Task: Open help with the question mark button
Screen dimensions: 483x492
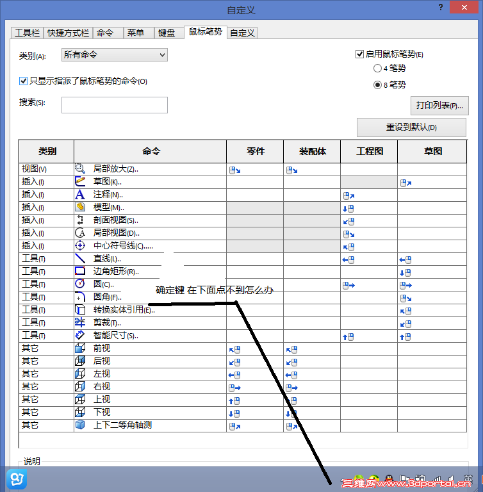Action: [x=441, y=7]
